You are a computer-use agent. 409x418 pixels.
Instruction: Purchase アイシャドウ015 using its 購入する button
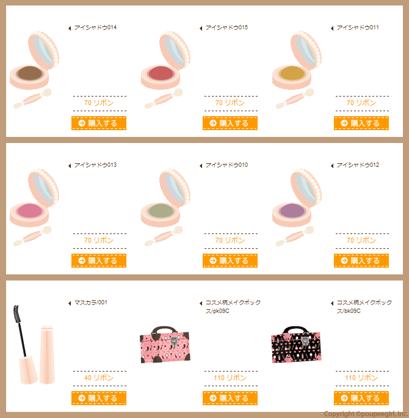230,123
